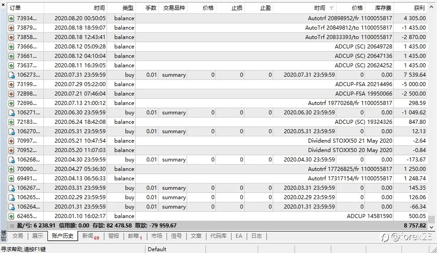Click the withdrawal icon of order 73858
Viewport: 437px width, 253px height.
tap(11, 37)
